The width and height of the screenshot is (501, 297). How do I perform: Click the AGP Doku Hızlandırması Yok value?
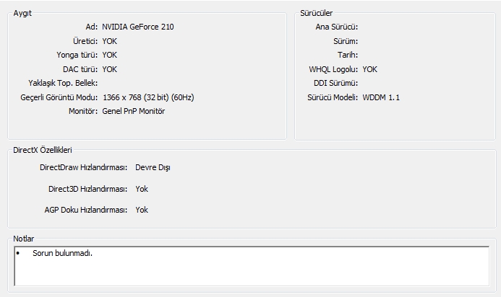pyautogui.click(x=142, y=210)
